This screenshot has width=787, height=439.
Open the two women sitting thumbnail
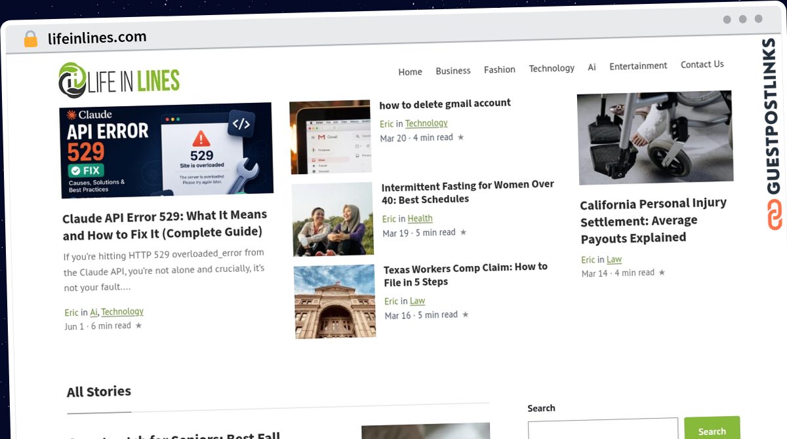tap(333, 220)
